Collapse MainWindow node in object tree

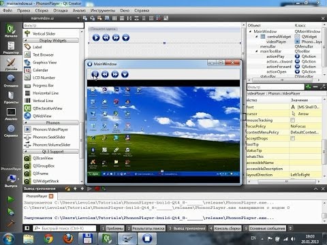click(x=250, y=31)
